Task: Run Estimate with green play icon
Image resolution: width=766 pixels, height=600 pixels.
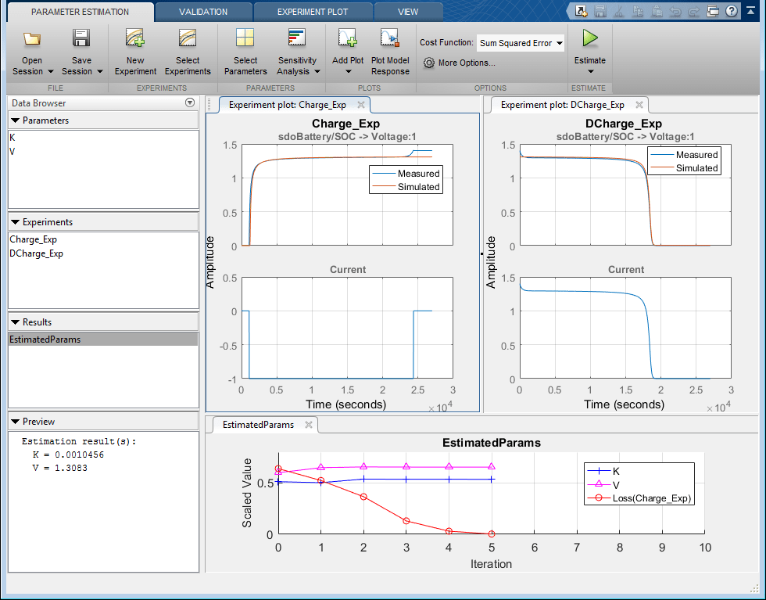Action: pyautogui.click(x=589, y=39)
